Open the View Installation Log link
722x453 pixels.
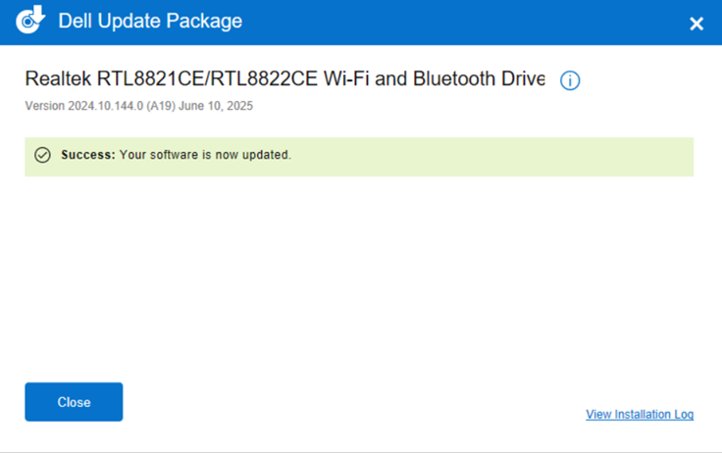[x=640, y=415]
